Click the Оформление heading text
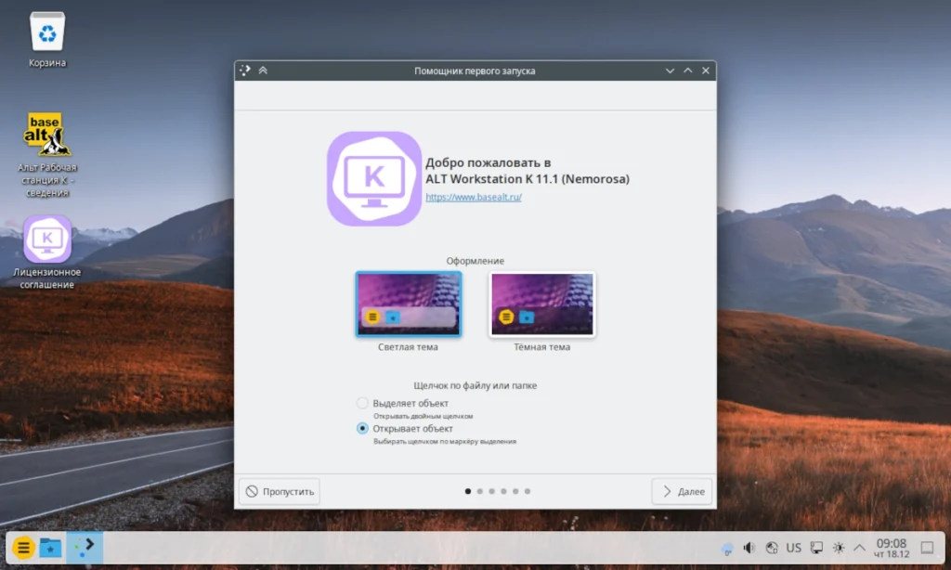951x570 pixels. tap(475, 261)
